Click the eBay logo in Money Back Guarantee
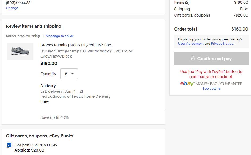 point(187,83)
